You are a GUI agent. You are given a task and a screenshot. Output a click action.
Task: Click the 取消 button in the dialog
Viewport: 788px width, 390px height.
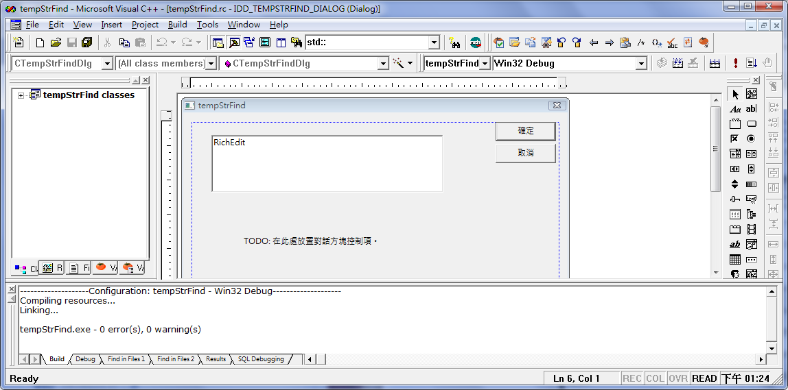tap(526, 153)
